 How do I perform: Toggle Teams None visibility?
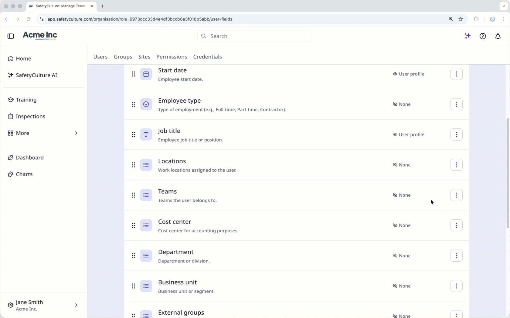pos(402,195)
